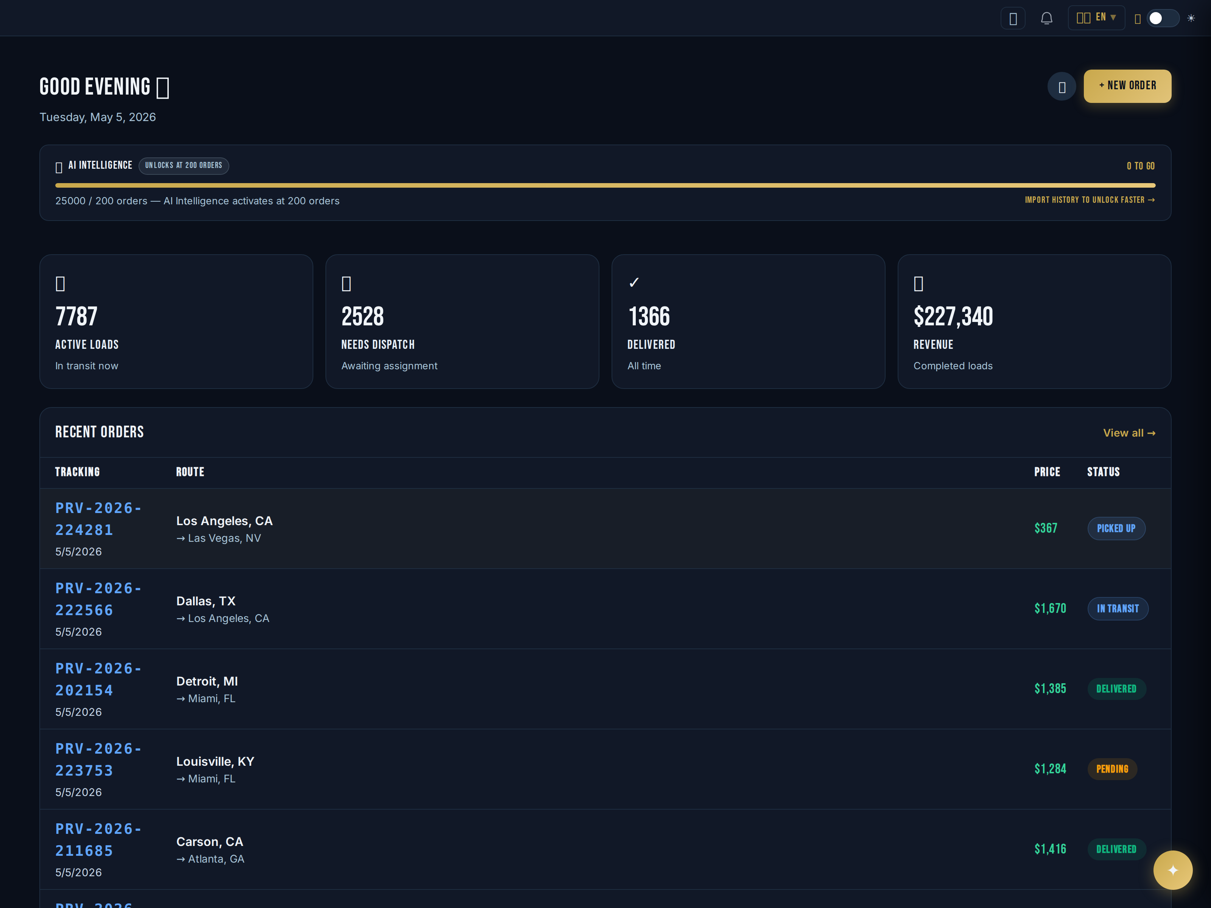The image size is (1211, 908).
Task: Click Los Angeles, CA route origin
Action: coord(224,521)
